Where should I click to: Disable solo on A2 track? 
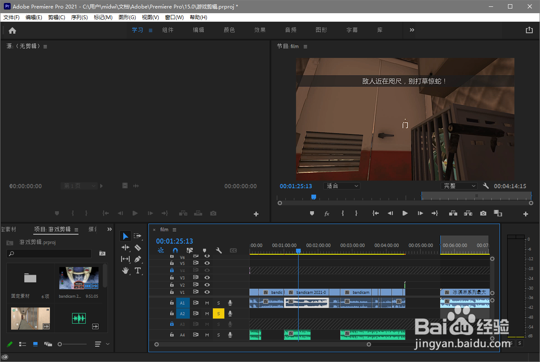pyautogui.click(x=218, y=313)
